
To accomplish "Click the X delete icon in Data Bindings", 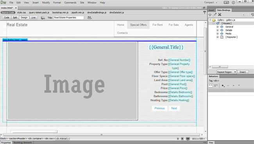I will click(220, 14).
